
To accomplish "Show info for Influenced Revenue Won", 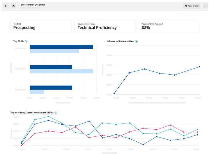I will tap(136, 41).
